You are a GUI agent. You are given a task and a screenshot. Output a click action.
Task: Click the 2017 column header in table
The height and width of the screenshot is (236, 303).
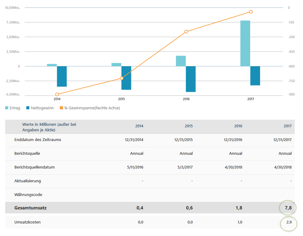point(287,126)
